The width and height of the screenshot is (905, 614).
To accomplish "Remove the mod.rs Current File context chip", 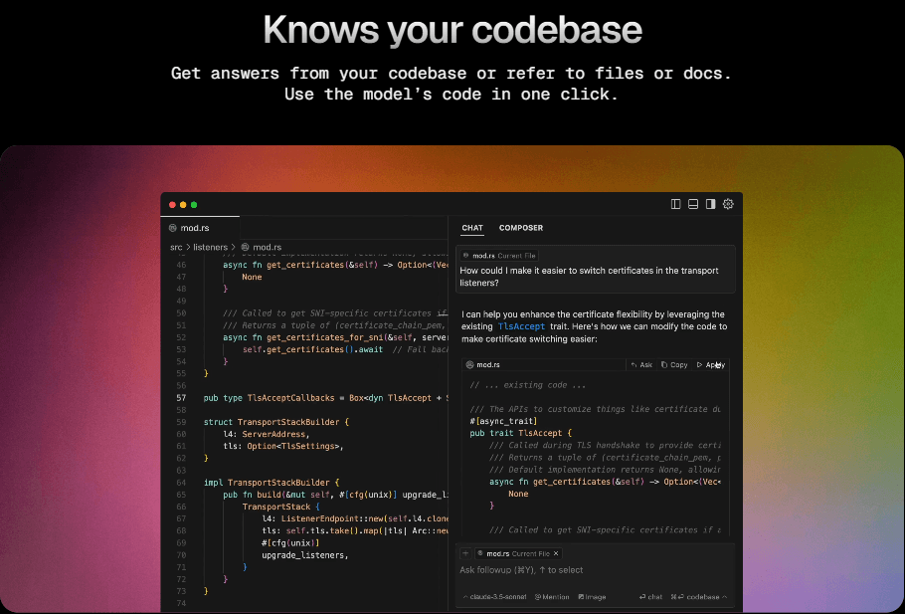I will (557, 553).
